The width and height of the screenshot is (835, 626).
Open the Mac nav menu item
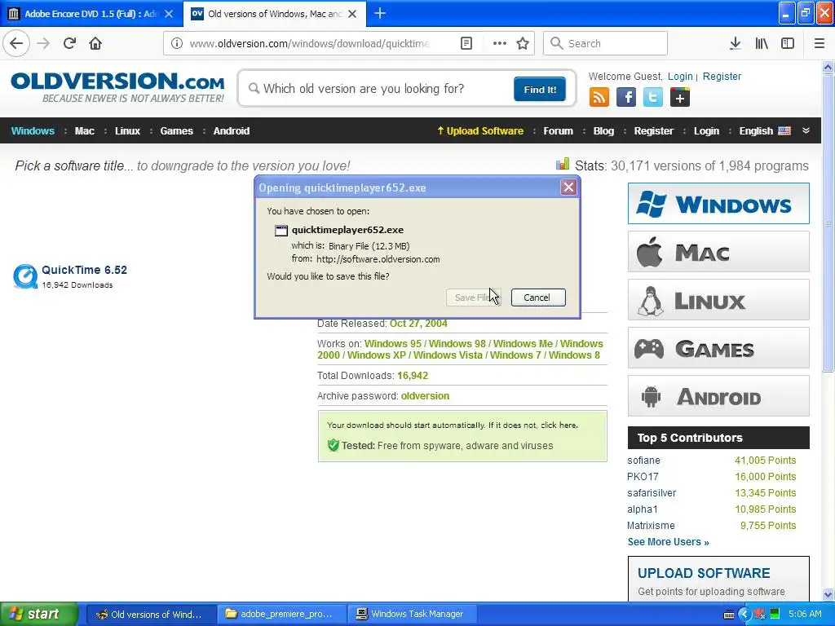point(84,131)
